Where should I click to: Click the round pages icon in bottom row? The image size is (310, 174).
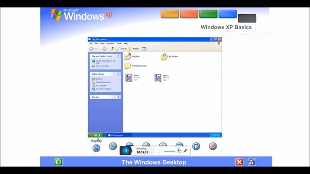click(x=196, y=146)
